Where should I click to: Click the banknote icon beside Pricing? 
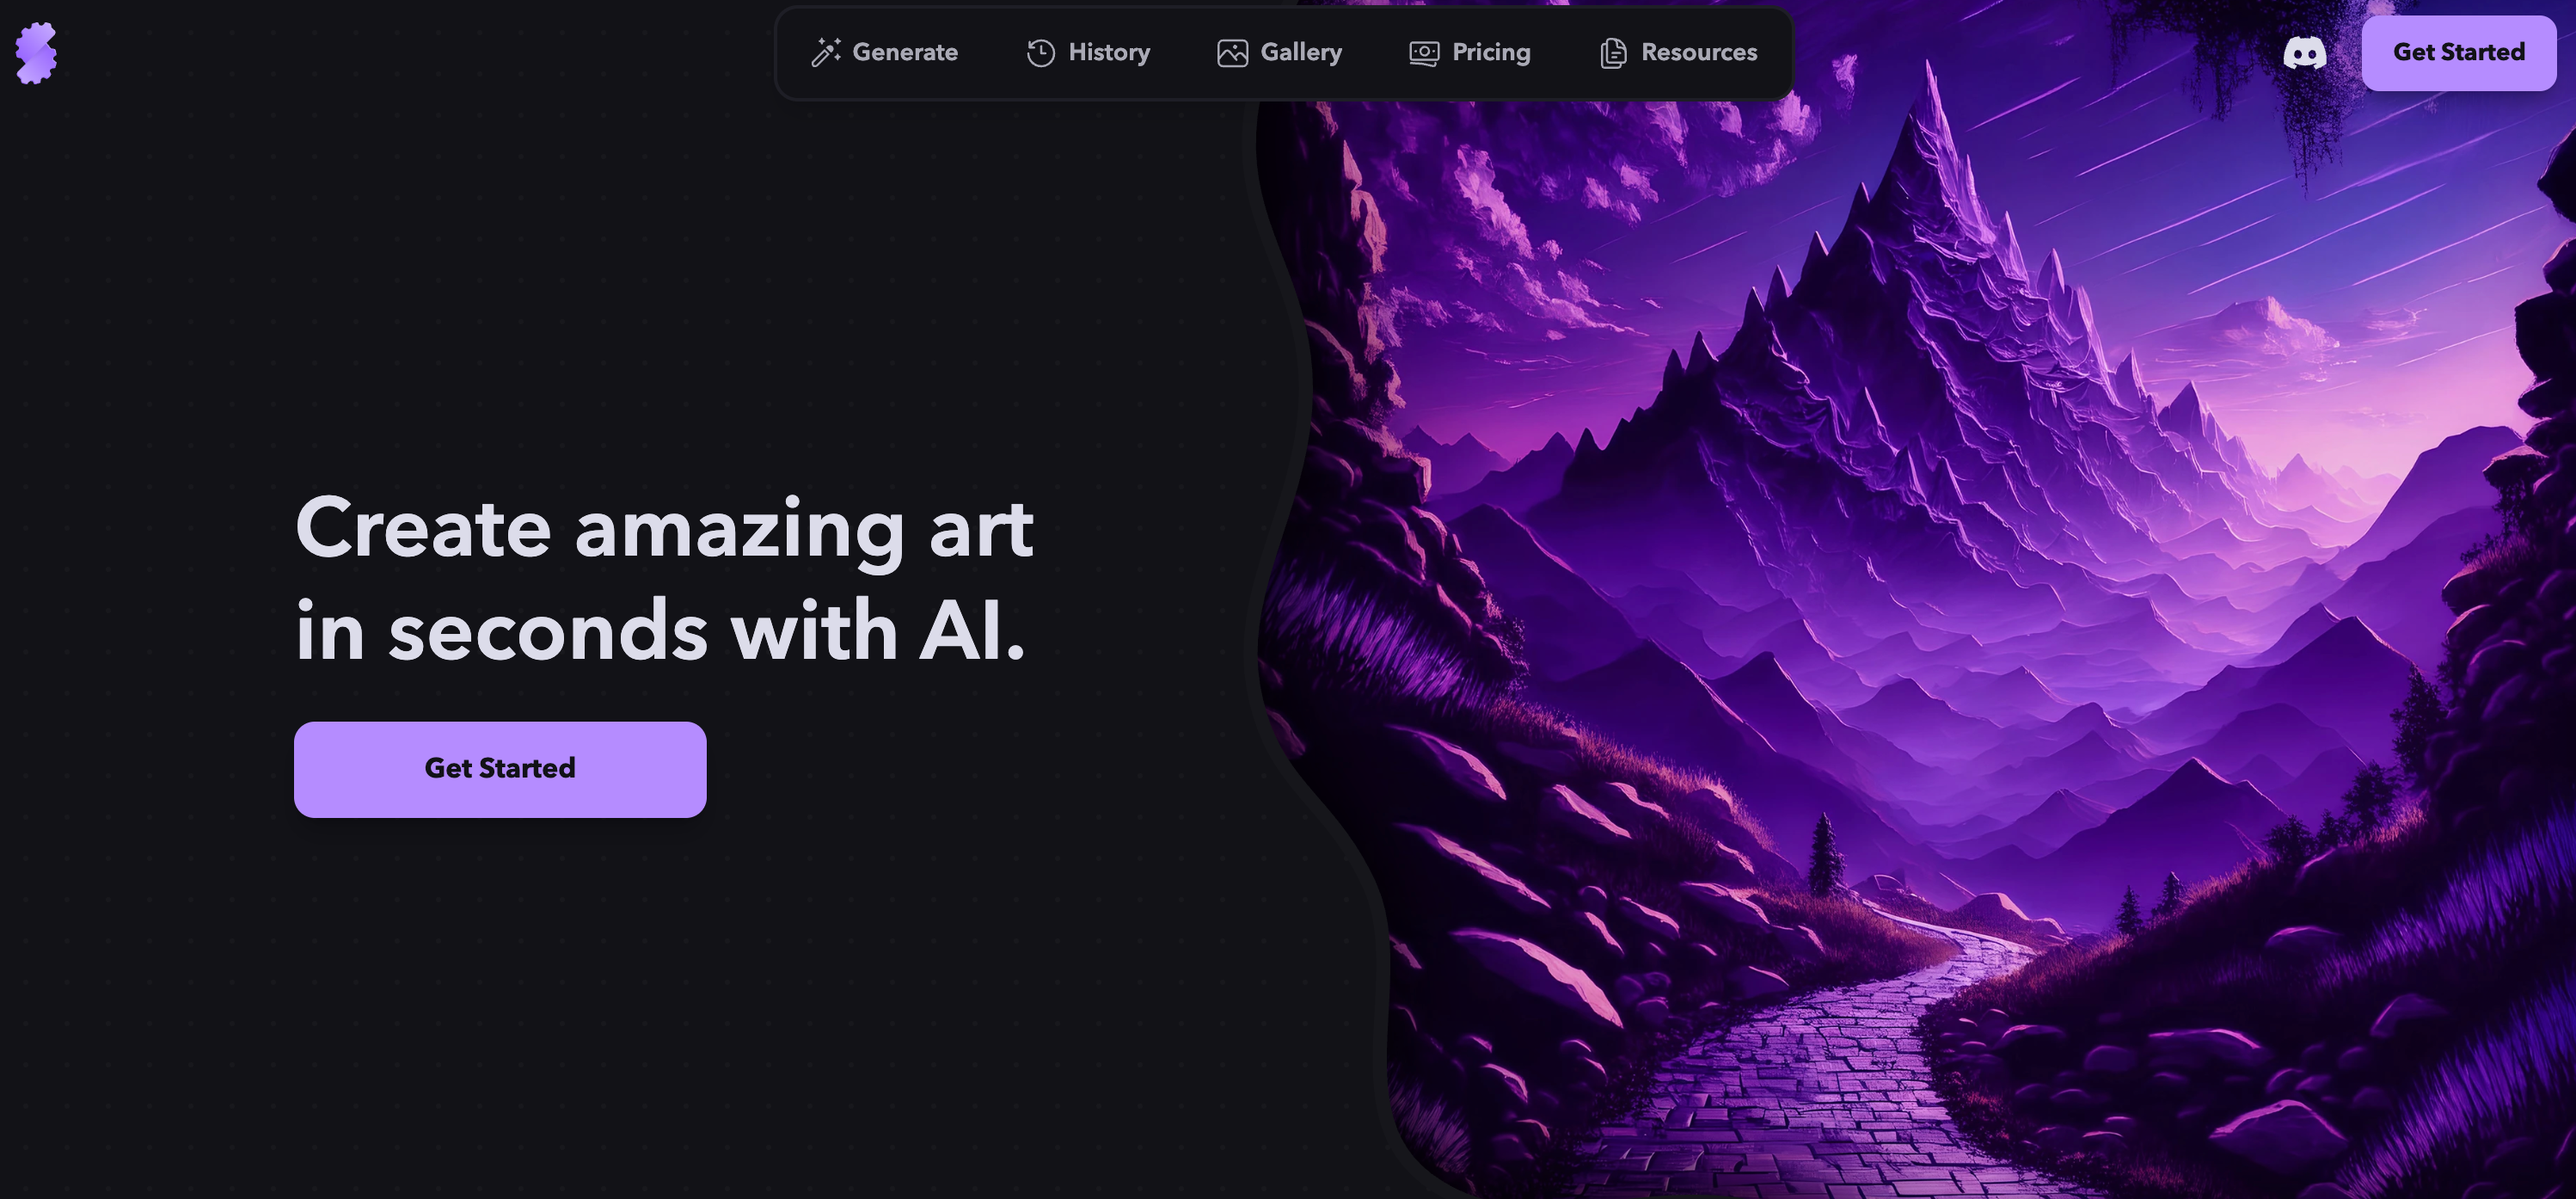tap(1424, 53)
